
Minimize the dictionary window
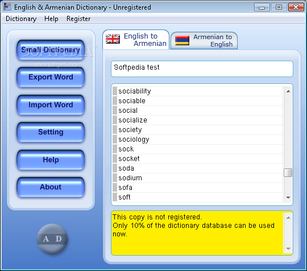point(262,7)
